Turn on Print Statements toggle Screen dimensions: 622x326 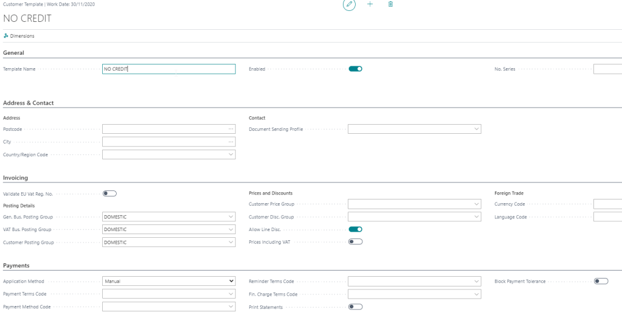pyautogui.click(x=355, y=307)
